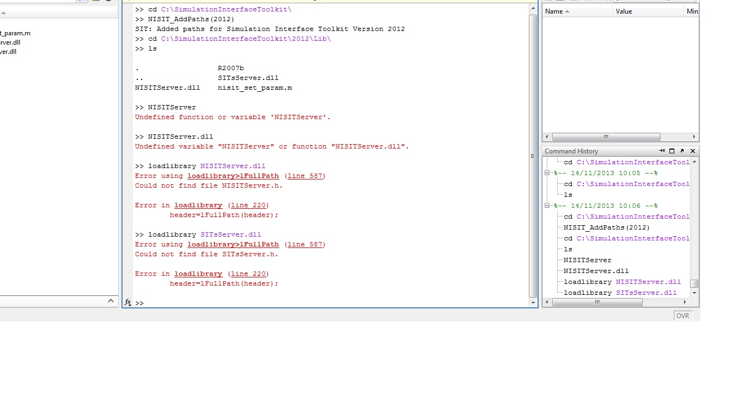Open line 587 link in the NISITServer.dll error
744x396 pixels.
305,176
